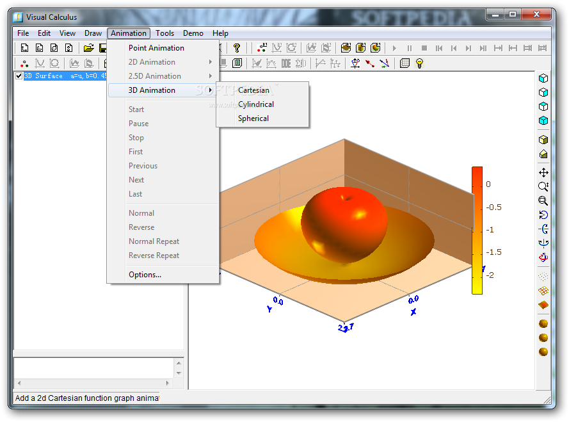Select the four-arrow move tool
The width and height of the screenshot is (569, 422).
click(543, 172)
